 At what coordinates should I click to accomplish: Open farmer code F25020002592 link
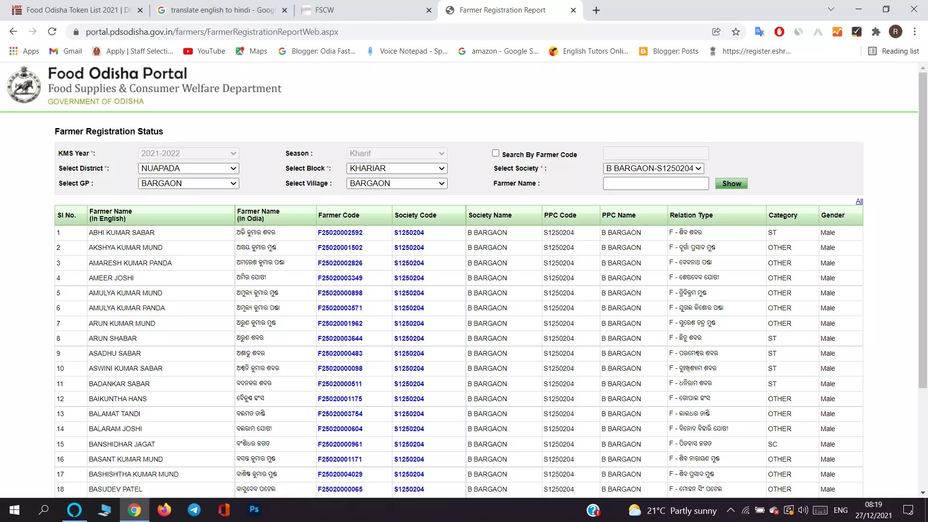pos(340,232)
